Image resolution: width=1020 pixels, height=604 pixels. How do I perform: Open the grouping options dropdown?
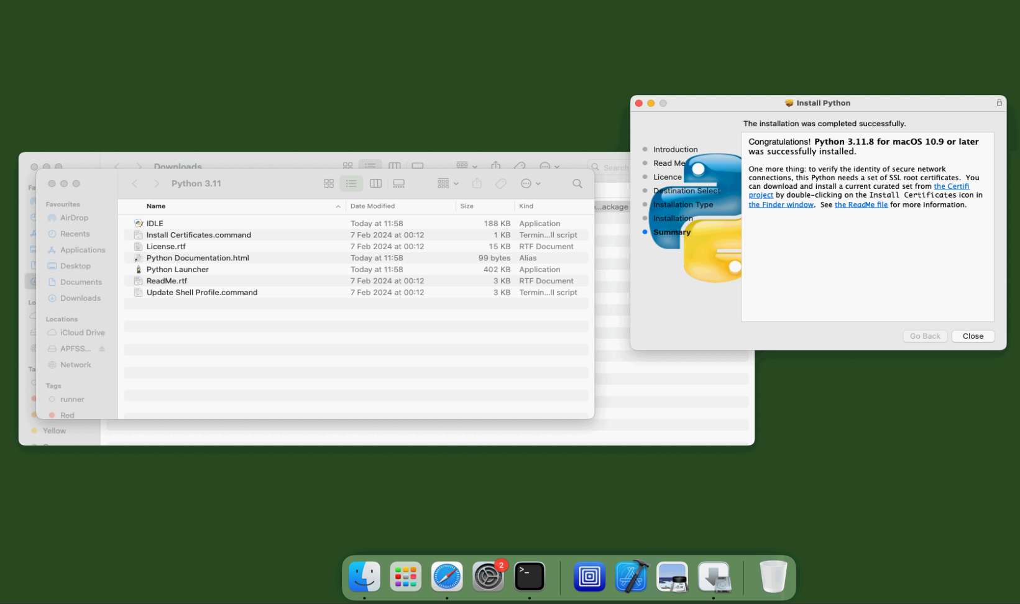pos(443,183)
